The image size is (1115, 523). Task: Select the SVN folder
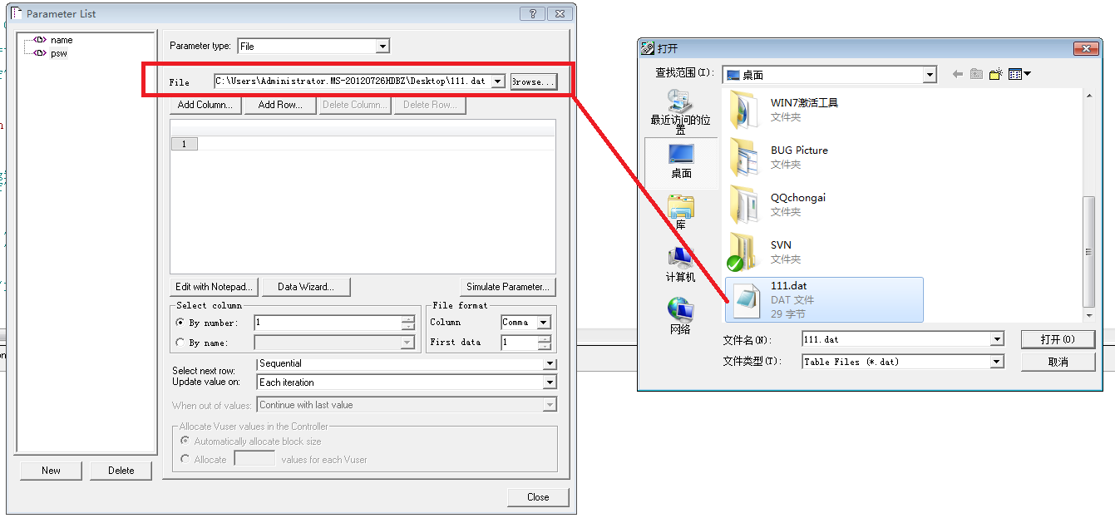pyautogui.click(x=823, y=252)
